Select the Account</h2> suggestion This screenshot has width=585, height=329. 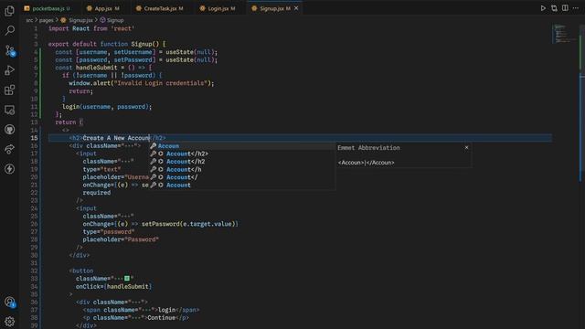click(x=242, y=154)
